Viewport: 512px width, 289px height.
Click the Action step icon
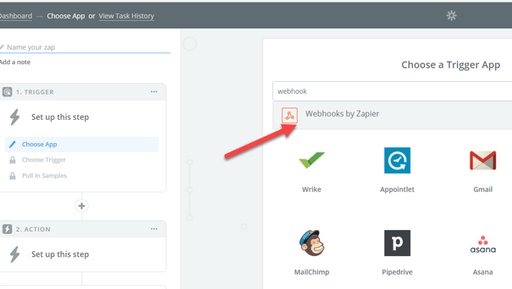(7, 229)
